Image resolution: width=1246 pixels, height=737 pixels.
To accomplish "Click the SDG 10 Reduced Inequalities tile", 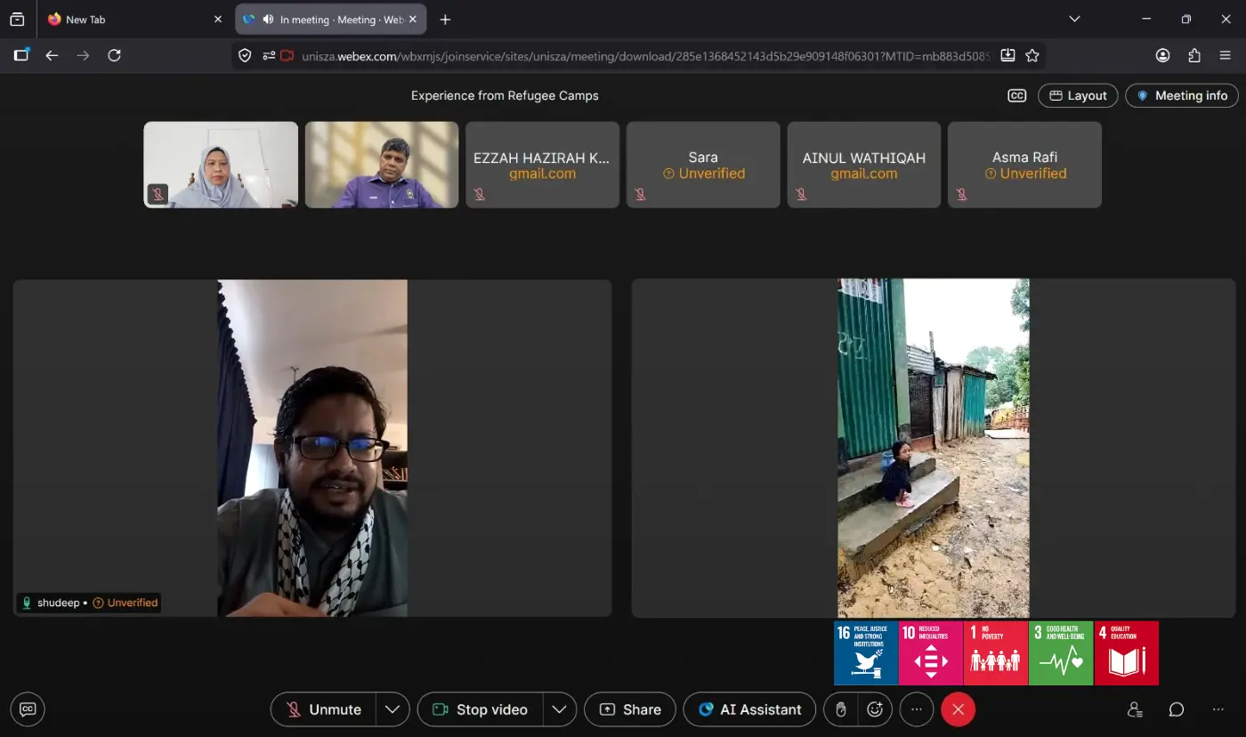I will pyautogui.click(x=931, y=653).
